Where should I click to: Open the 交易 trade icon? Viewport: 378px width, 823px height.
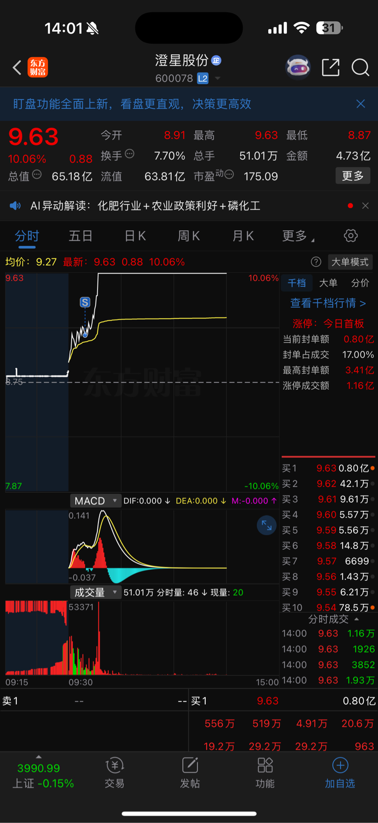pyautogui.click(x=114, y=773)
